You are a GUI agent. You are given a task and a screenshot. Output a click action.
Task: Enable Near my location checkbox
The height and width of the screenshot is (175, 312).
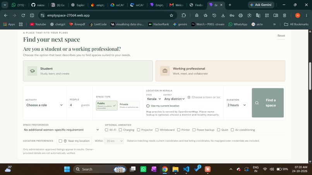click(x=60, y=141)
